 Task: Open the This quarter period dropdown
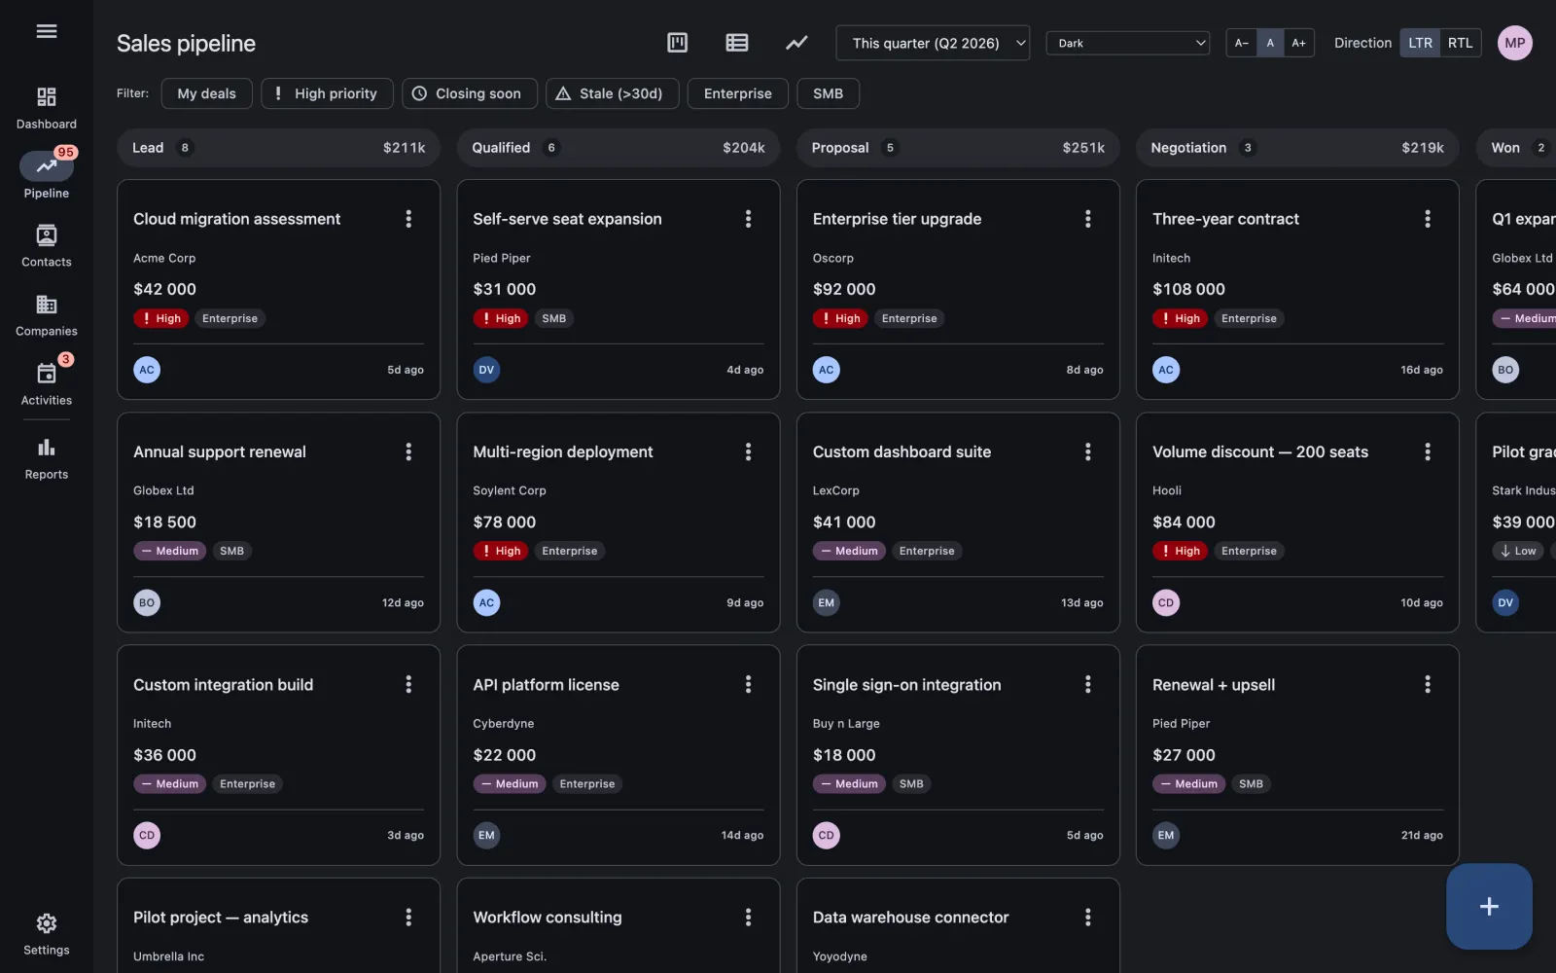point(933,43)
